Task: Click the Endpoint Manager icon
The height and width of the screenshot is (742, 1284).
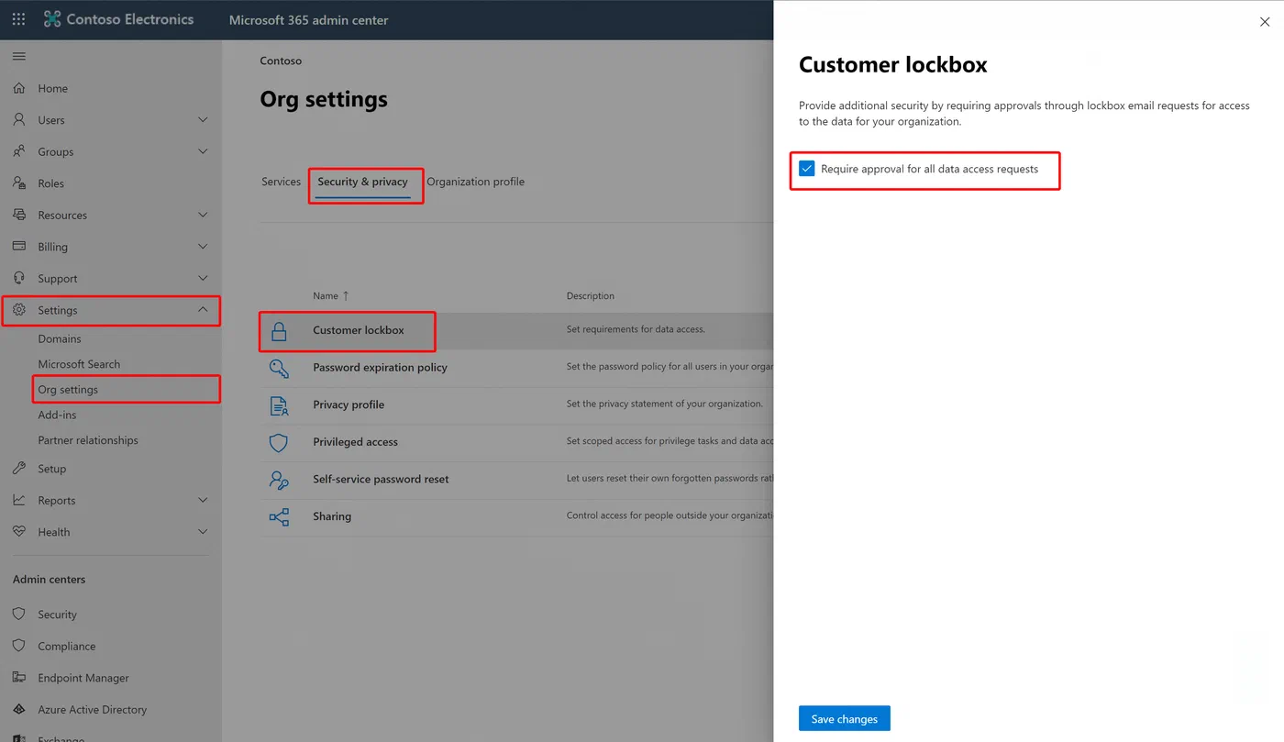Action: click(19, 678)
